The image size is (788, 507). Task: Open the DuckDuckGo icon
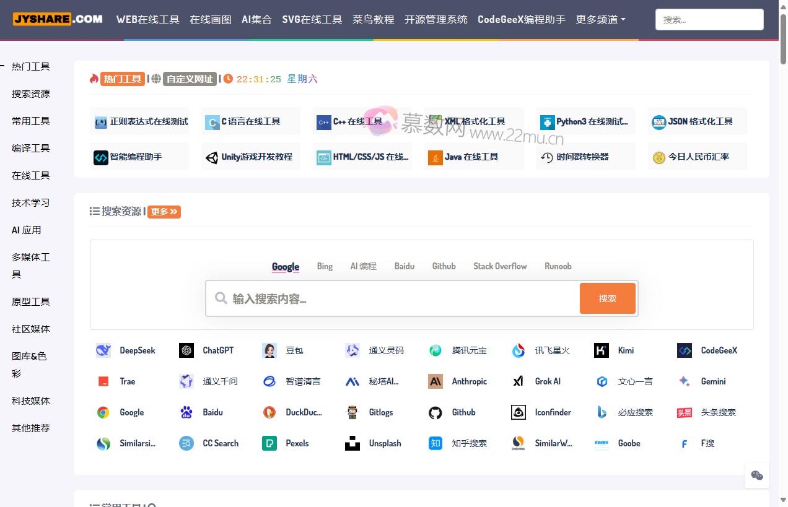click(x=269, y=412)
